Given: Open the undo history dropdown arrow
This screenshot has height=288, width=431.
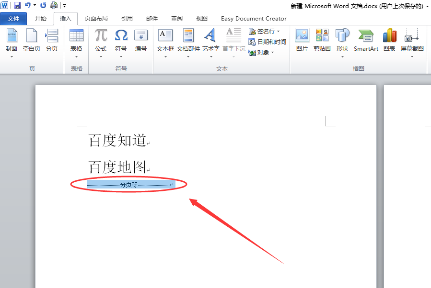Looking at the screenshot, I should [x=35, y=5].
